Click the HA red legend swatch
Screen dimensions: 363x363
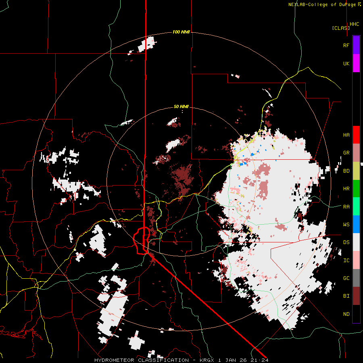356,135
